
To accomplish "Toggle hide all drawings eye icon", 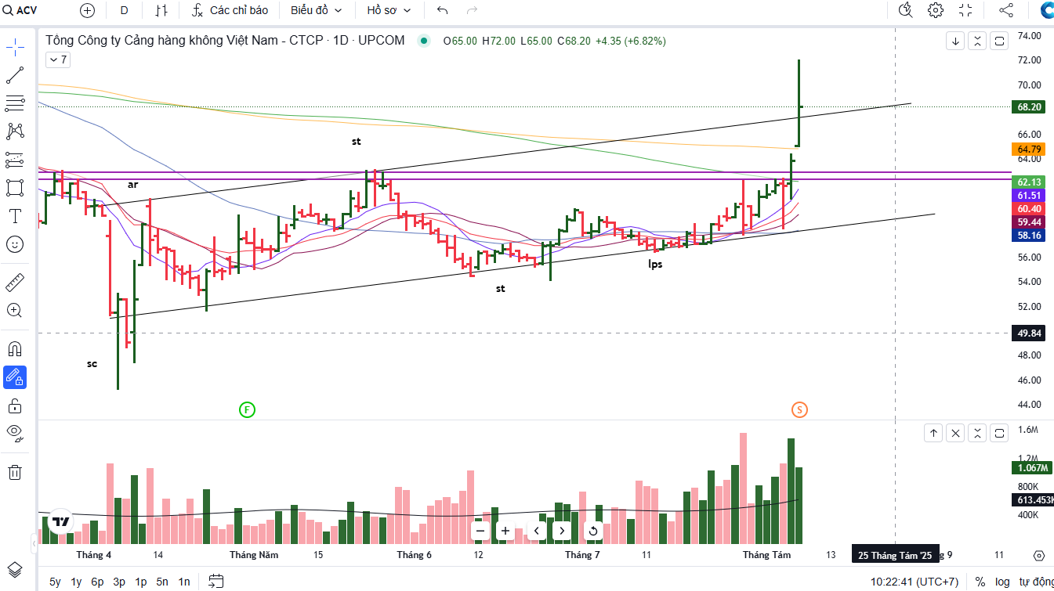I will point(15,432).
